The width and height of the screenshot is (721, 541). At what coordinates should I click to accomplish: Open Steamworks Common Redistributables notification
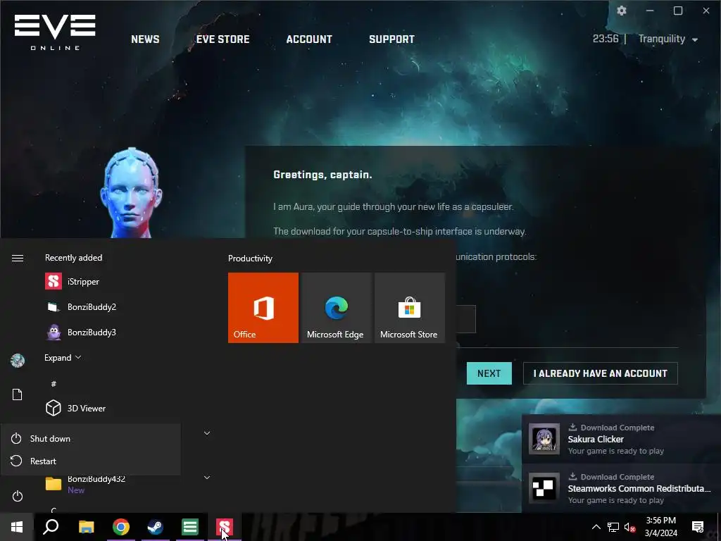pyautogui.click(x=621, y=489)
